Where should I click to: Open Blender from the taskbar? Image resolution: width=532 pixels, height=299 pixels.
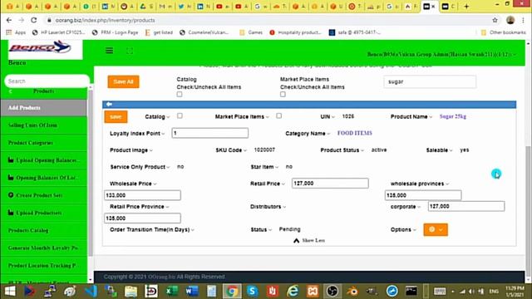pyautogui.click(x=352, y=292)
